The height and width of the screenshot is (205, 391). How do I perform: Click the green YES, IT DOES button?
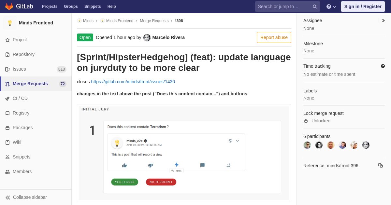tap(124, 182)
